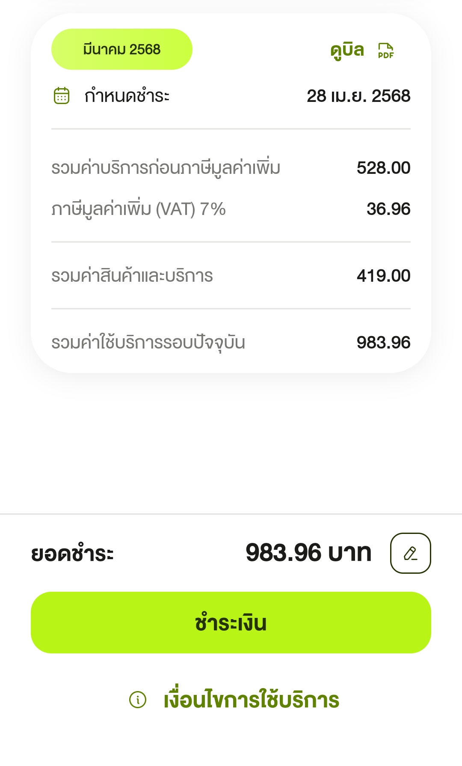Image resolution: width=462 pixels, height=766 pixels.
Task: Tap the 419.00 goods and services amount
Action: pyautogui.click(x=383, y=276)
